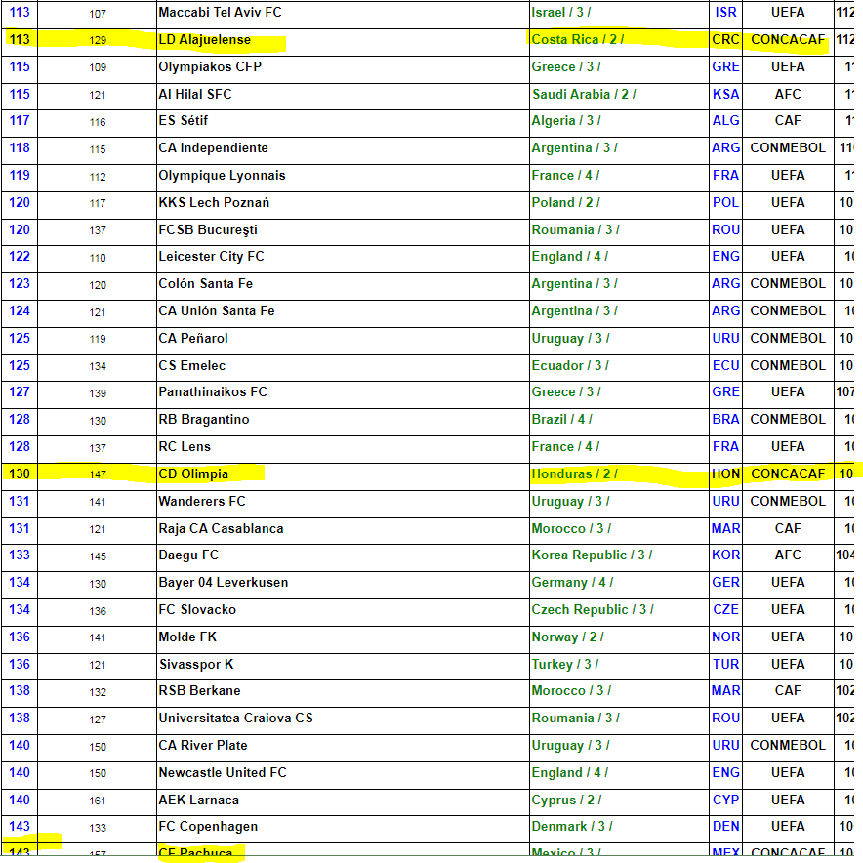Click FC Slovacko club name

pos(197,610)
